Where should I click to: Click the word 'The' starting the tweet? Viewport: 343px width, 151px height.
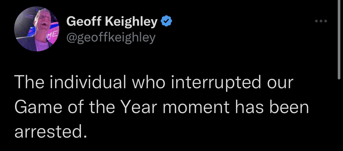[30, 82]
